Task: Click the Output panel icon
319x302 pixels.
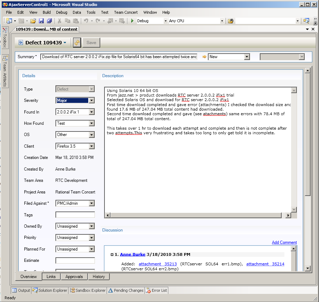Action: [x=14, y=290]
